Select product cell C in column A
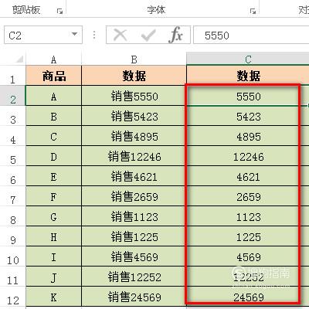309x309 pixels. coord(53,136)
